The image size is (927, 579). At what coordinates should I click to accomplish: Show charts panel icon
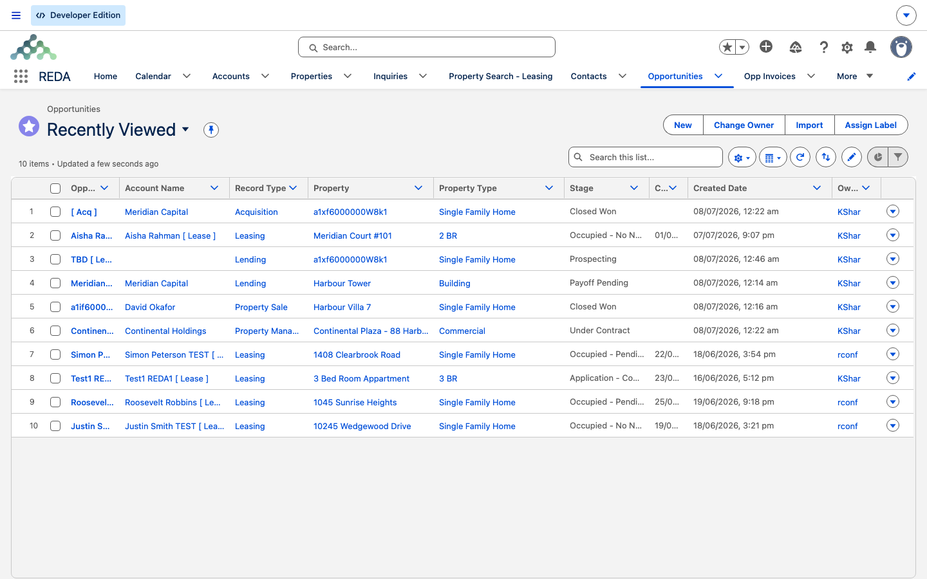pyautogui.click(x=878, y=157)
